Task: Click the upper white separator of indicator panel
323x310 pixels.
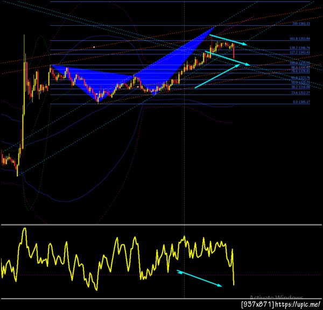Action: coord(161,224)
